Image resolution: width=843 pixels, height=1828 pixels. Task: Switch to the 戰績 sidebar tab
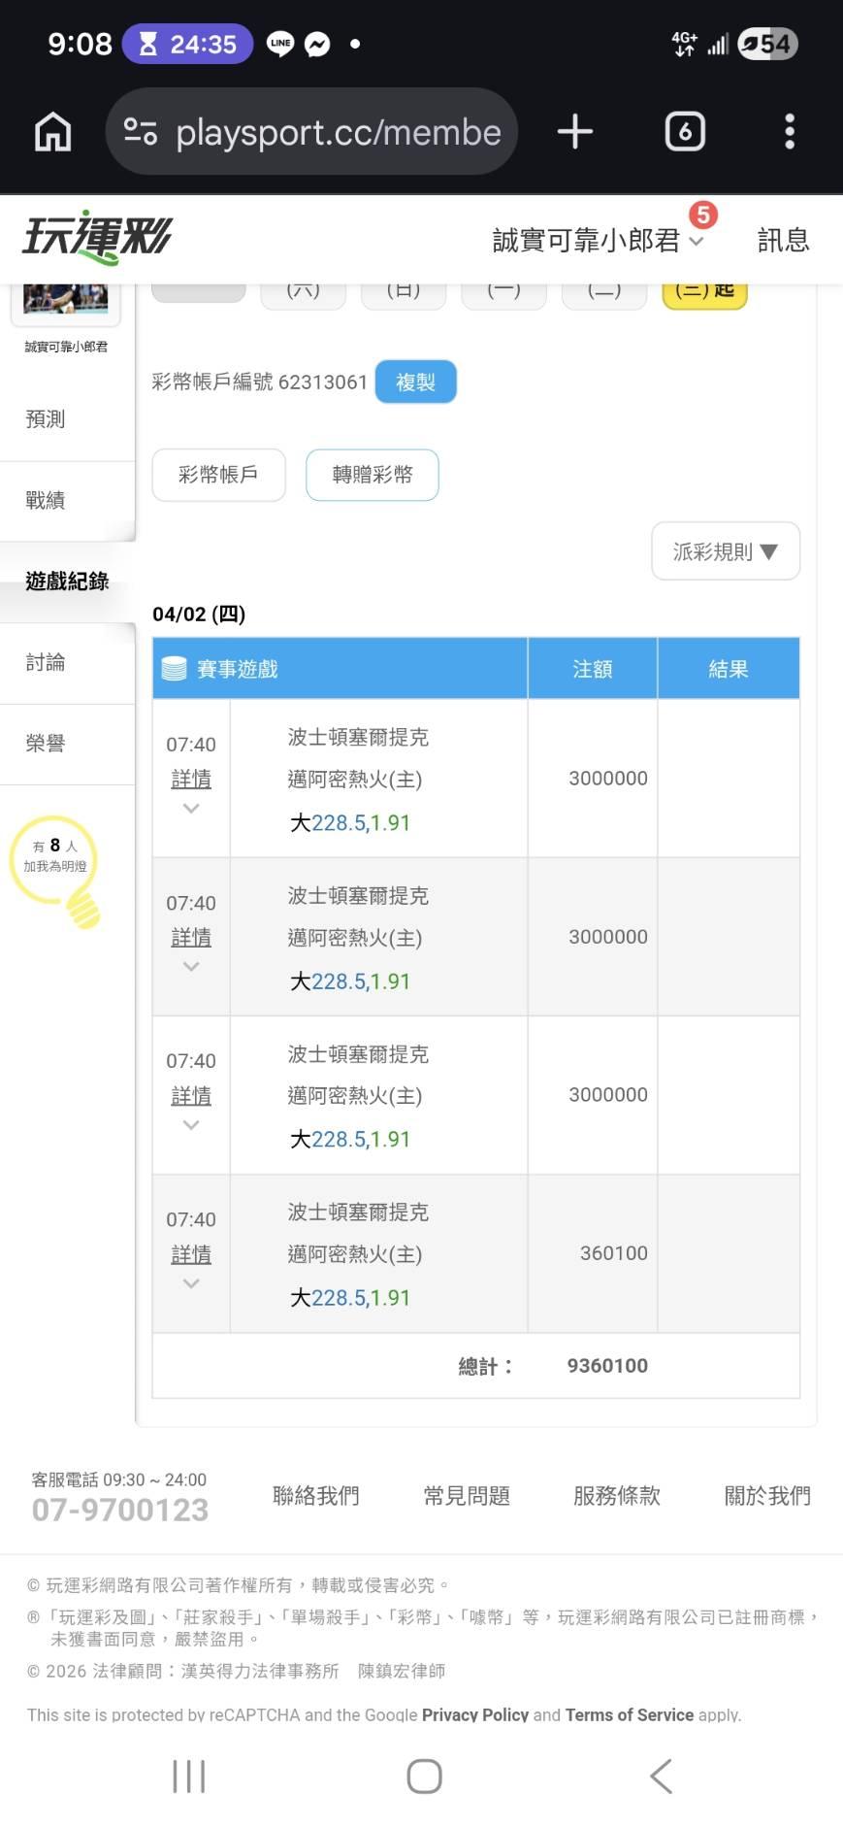pyautogui.click(x=46, y=500)
